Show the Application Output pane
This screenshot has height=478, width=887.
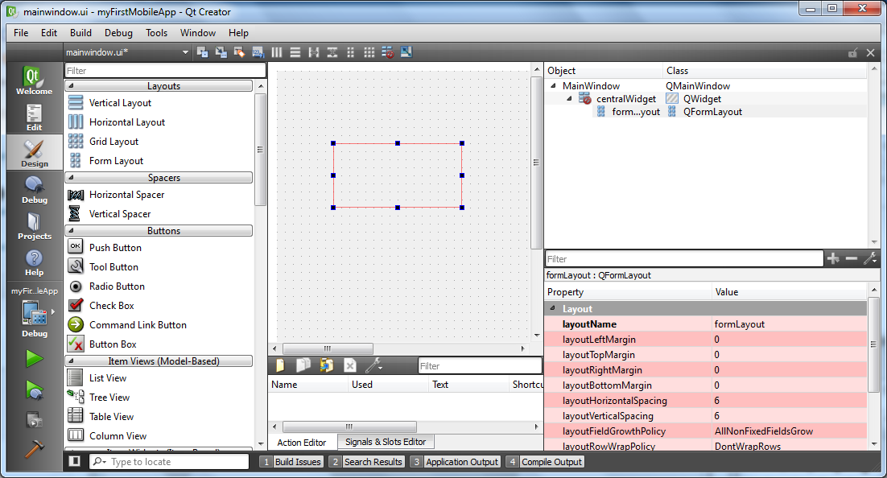pyautogui.click(x=456, y=462)
